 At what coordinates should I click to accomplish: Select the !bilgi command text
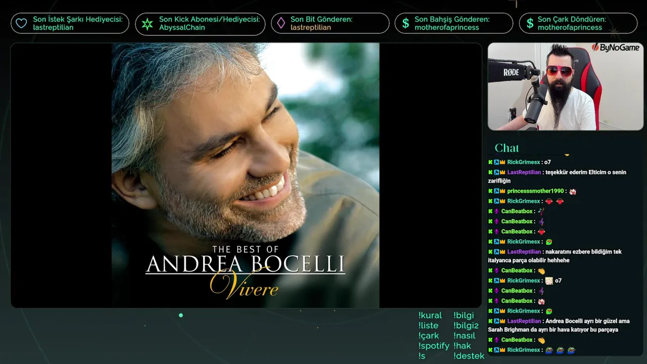pyautogui.click(x=464, y=315)
